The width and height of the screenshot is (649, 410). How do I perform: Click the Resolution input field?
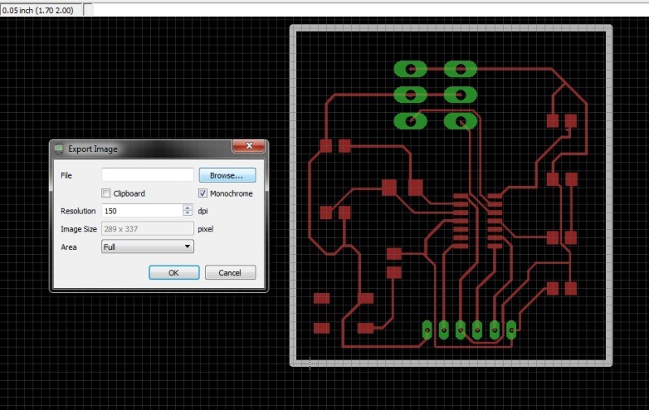142,211
